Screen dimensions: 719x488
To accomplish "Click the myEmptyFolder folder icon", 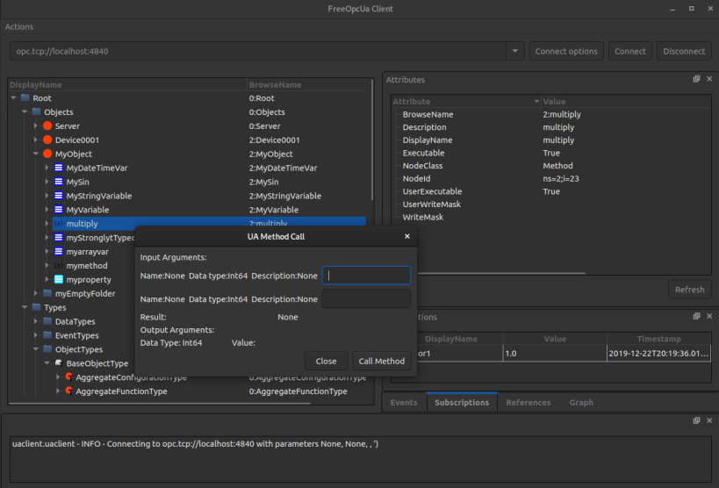I will 47,293.
